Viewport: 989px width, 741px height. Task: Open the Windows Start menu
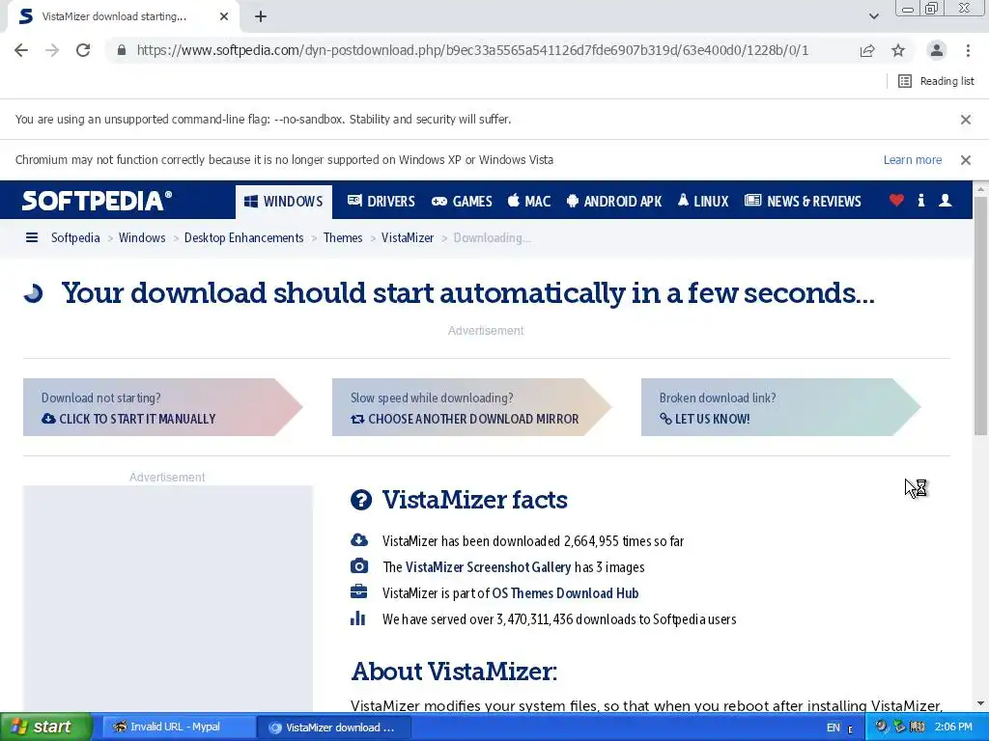click(46, 727)
